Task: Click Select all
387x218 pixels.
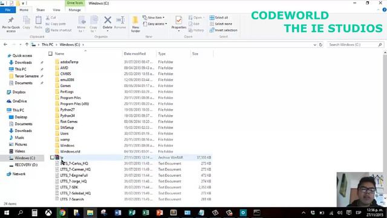Action: (x=219, y=18)
